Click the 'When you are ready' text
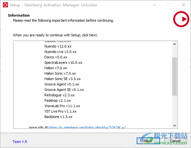The image size is (191, 148). click(55, 35)
